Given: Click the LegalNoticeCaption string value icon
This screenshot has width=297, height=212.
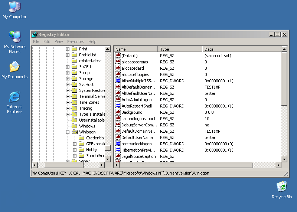Looking at the screenshot, I should (118, 156).
